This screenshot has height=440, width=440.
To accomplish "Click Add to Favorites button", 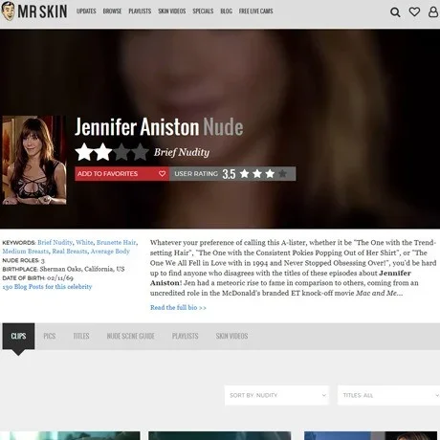I will (121, 174).
